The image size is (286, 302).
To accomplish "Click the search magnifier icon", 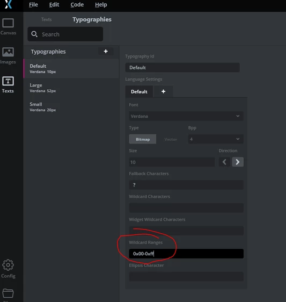I will click(34, 34).
